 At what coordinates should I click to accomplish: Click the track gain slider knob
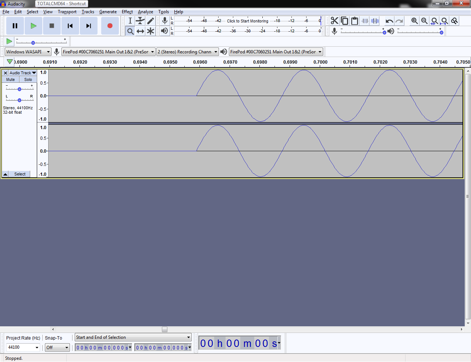pyautogui.click(x=20, y=89)
